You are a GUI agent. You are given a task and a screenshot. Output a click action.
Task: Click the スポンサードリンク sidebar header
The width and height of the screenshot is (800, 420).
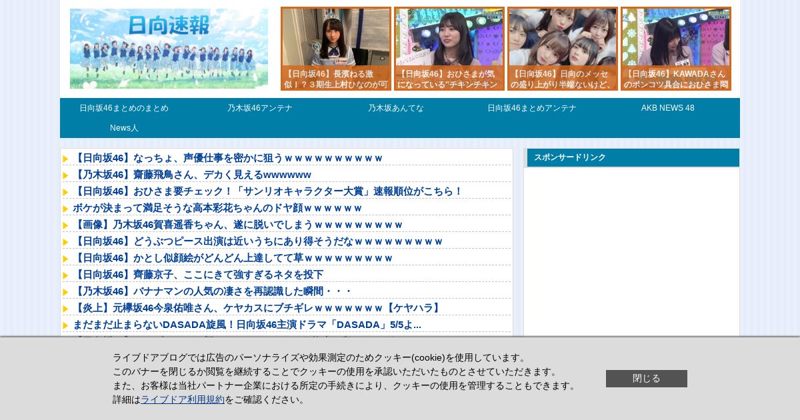click(633, 157)
